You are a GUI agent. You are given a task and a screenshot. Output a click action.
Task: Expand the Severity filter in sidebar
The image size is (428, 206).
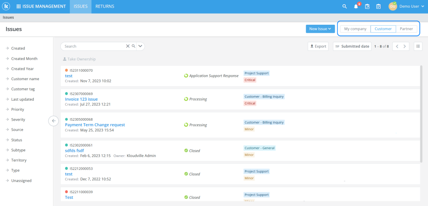click(x=18, y=119)
